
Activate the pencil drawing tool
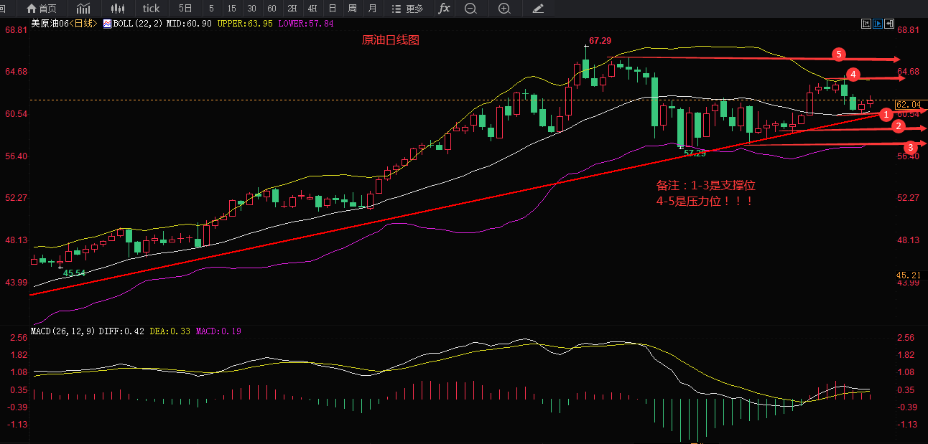[x=538, y=9]
